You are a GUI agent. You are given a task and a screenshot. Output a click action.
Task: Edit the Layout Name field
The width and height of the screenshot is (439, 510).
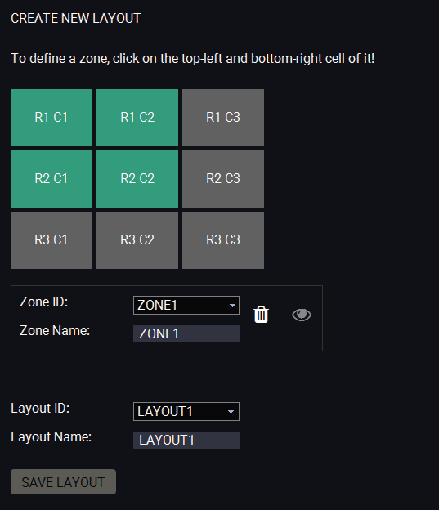tap(186, 440)
